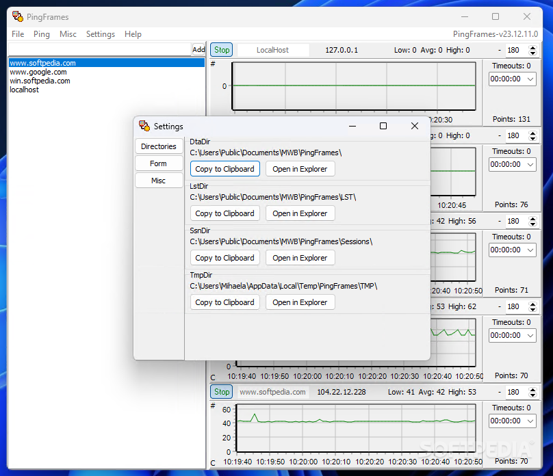Open the Ping menu

[x=42, y=34]
